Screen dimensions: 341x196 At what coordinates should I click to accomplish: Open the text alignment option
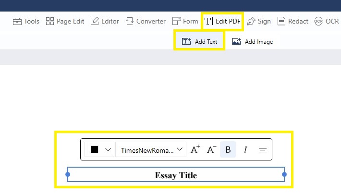tap(263, 150)
